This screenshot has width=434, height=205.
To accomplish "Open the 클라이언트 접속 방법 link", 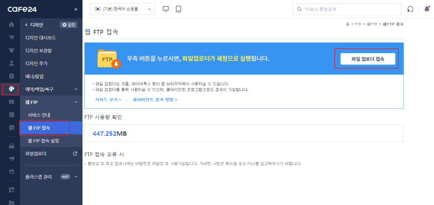I will [155, 100].
